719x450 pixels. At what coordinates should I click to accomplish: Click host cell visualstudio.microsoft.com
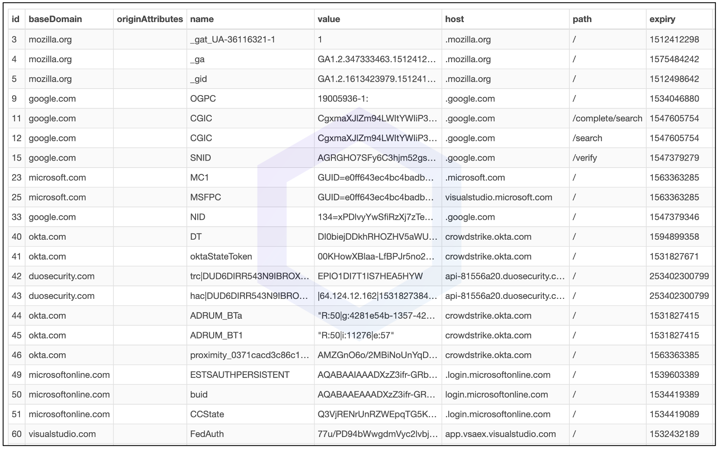(x=498, y=197)
